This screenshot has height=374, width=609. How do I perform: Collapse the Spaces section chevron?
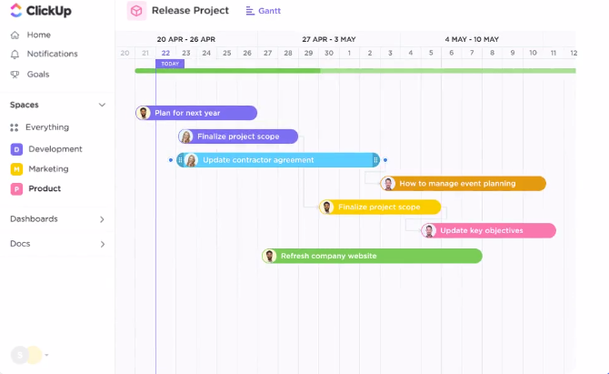[x=102, y=106]
